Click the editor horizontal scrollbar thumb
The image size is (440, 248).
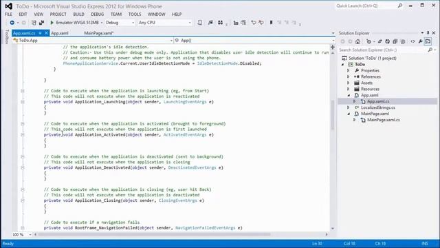point(154,234)
